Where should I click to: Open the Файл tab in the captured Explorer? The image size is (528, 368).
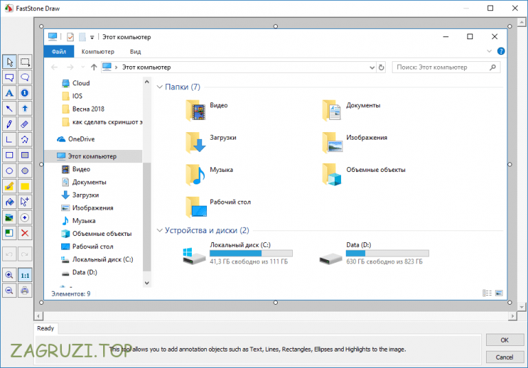pos(59,52)
